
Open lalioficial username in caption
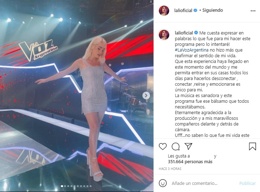point(184,33)
